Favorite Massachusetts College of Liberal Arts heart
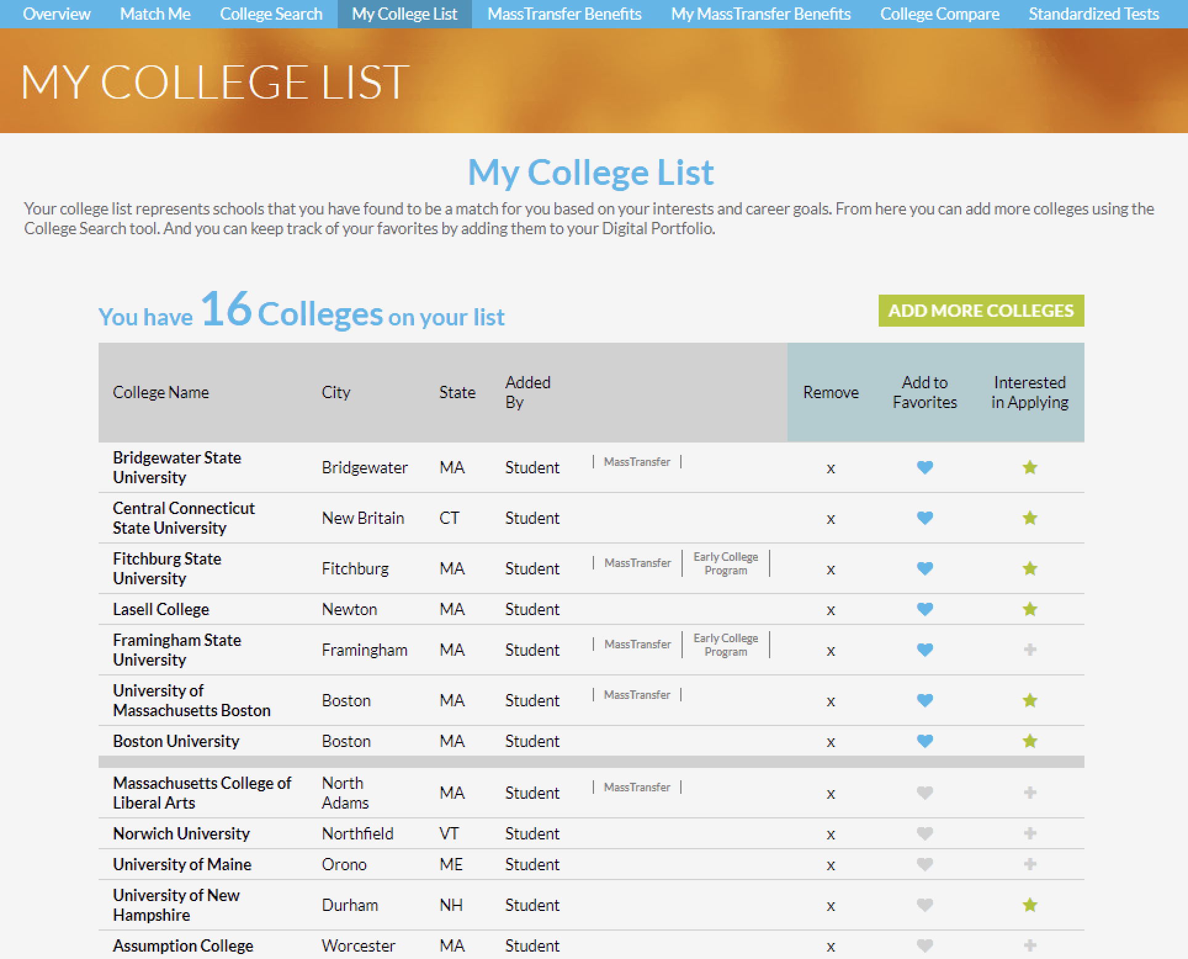This screenshot has width=1188, height=959. (x=924, y=793)
